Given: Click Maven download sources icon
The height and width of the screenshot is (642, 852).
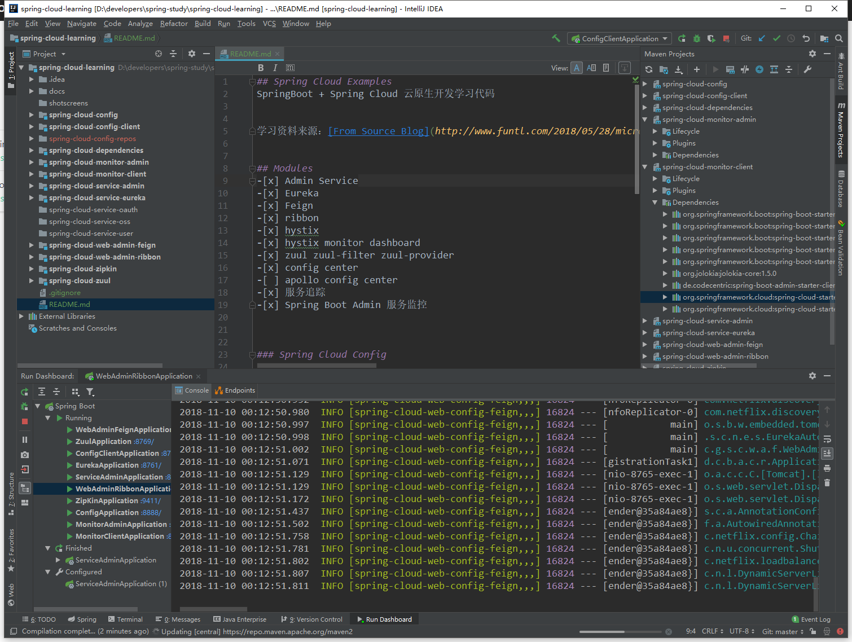Looking at the screenshot, I should pyautogui.click(x=679, y=69).
